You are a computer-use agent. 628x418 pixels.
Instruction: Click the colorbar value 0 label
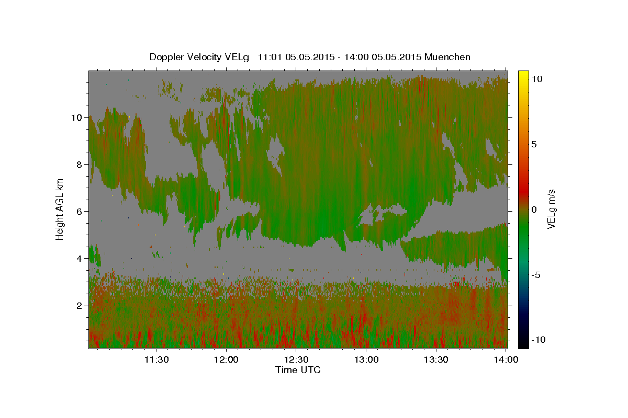534,210
